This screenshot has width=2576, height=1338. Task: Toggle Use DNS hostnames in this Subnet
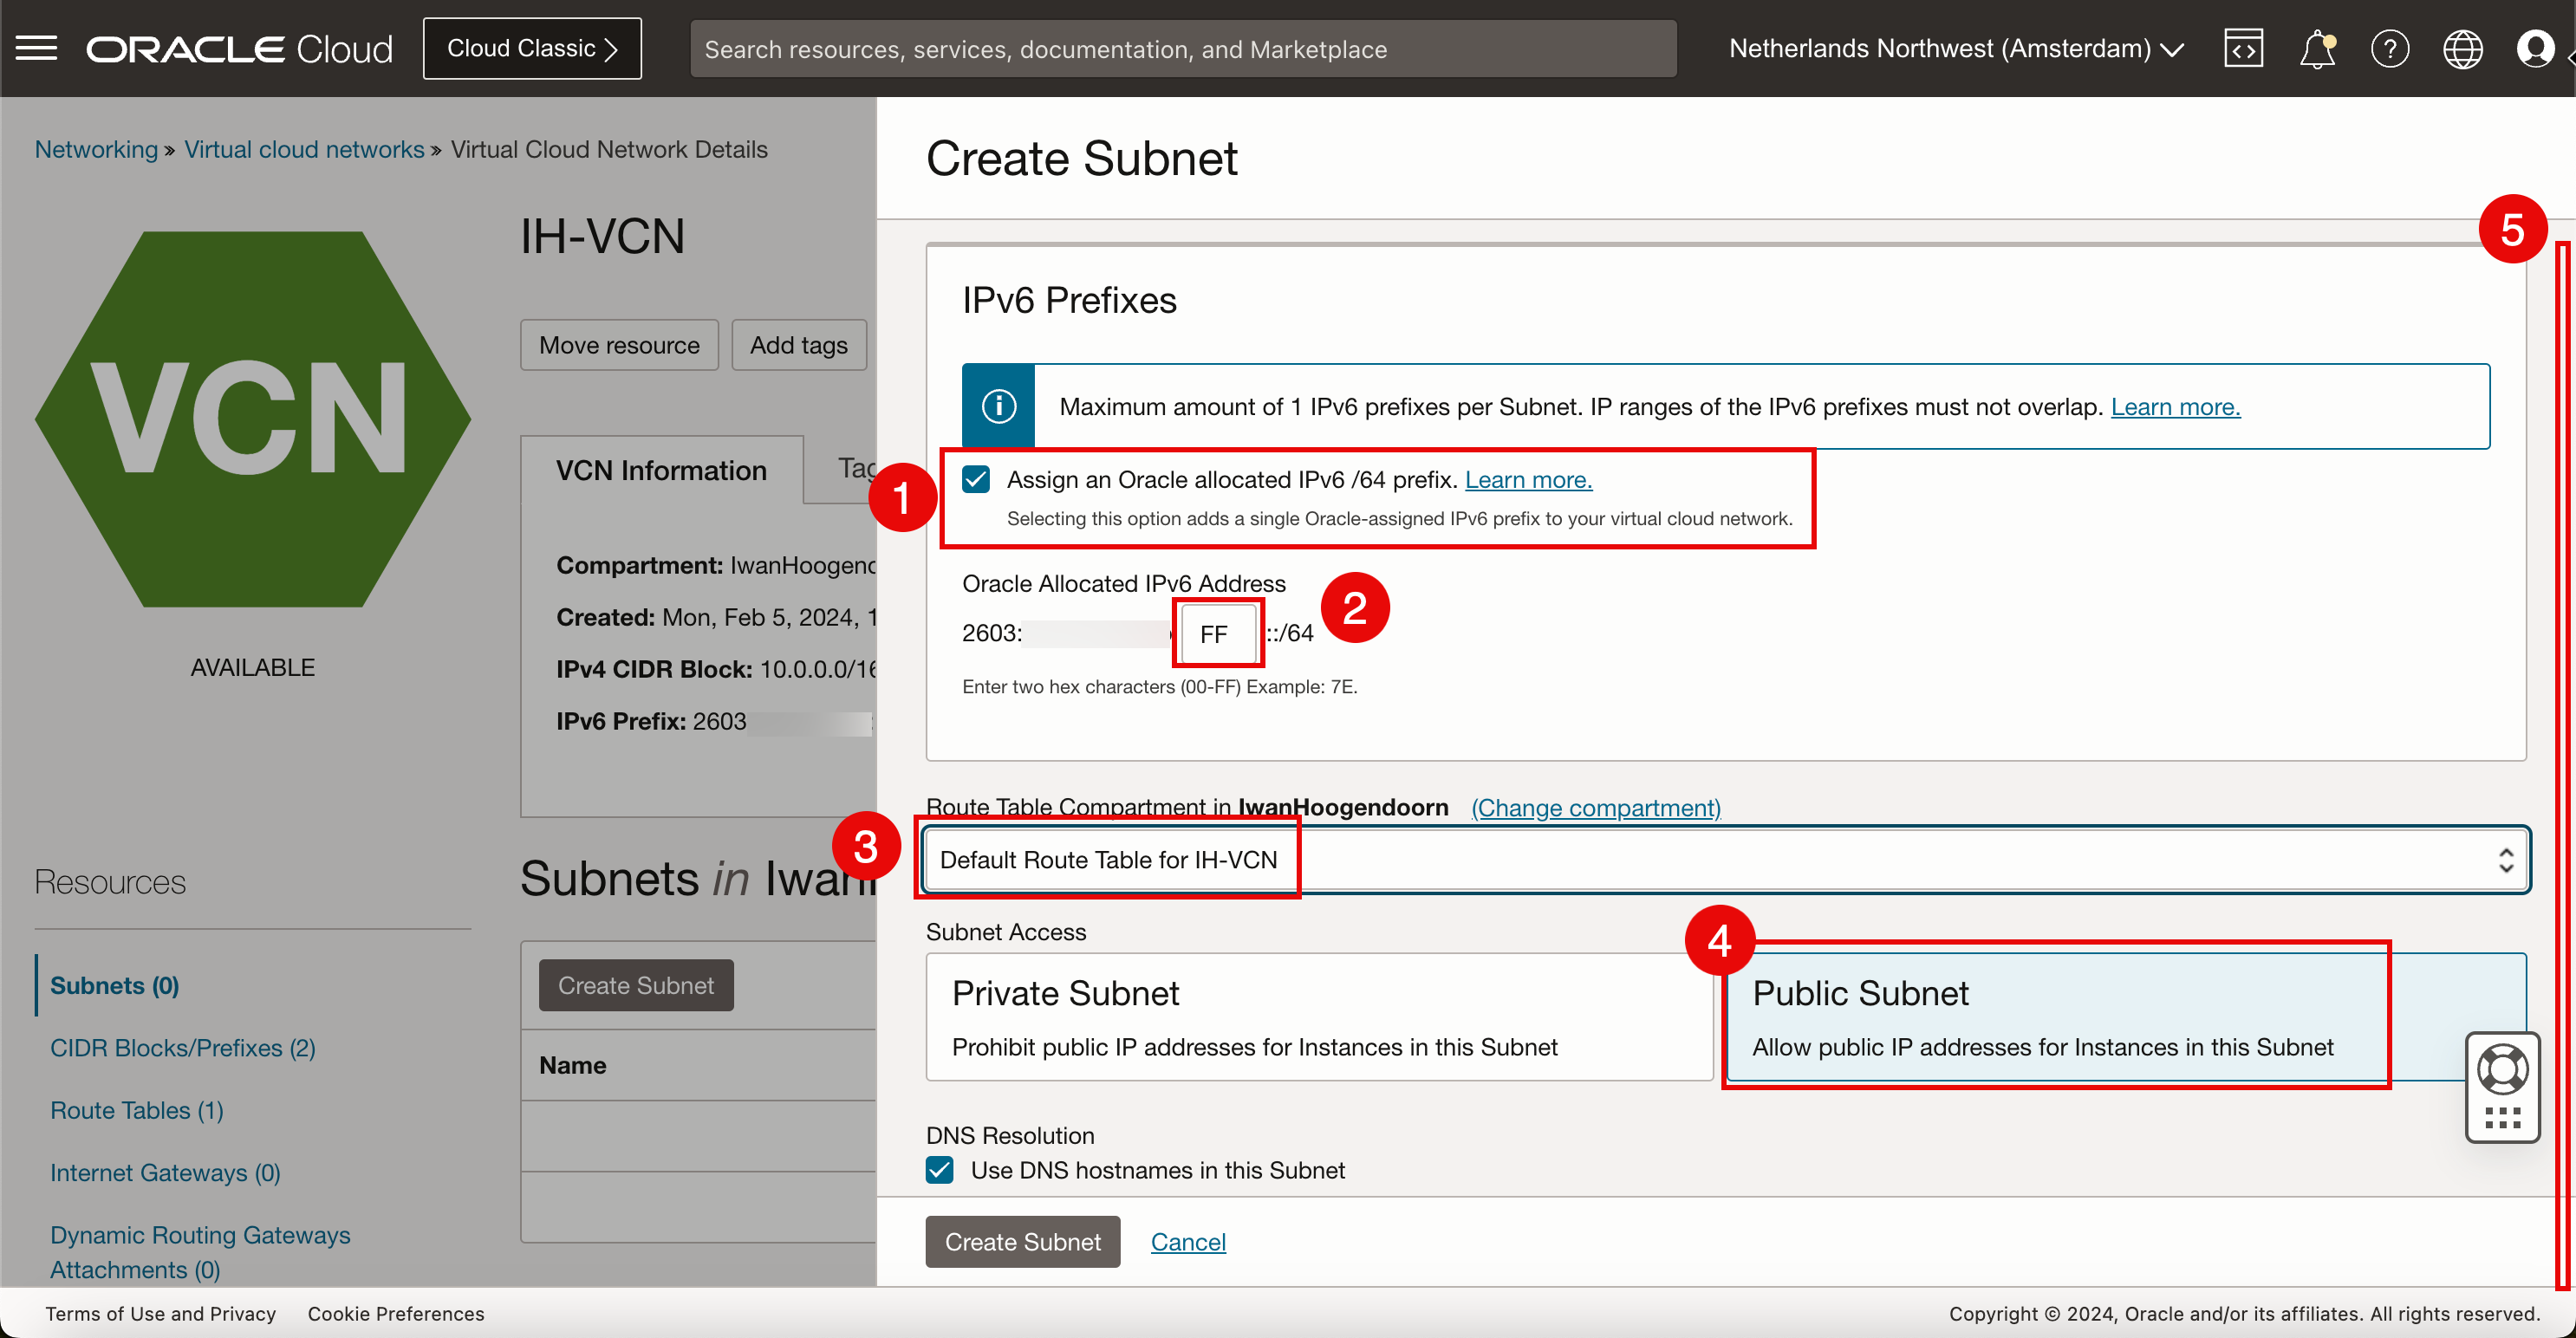pos(939,1169)
